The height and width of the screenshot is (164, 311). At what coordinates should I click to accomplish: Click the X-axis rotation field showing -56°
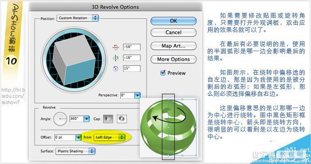pyautogui.click(x=132, y=47)
